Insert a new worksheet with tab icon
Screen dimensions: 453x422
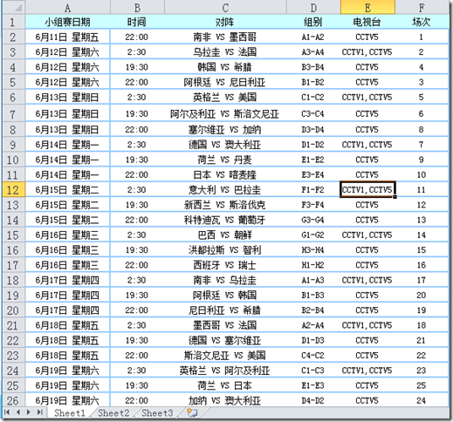click(192, 413)
